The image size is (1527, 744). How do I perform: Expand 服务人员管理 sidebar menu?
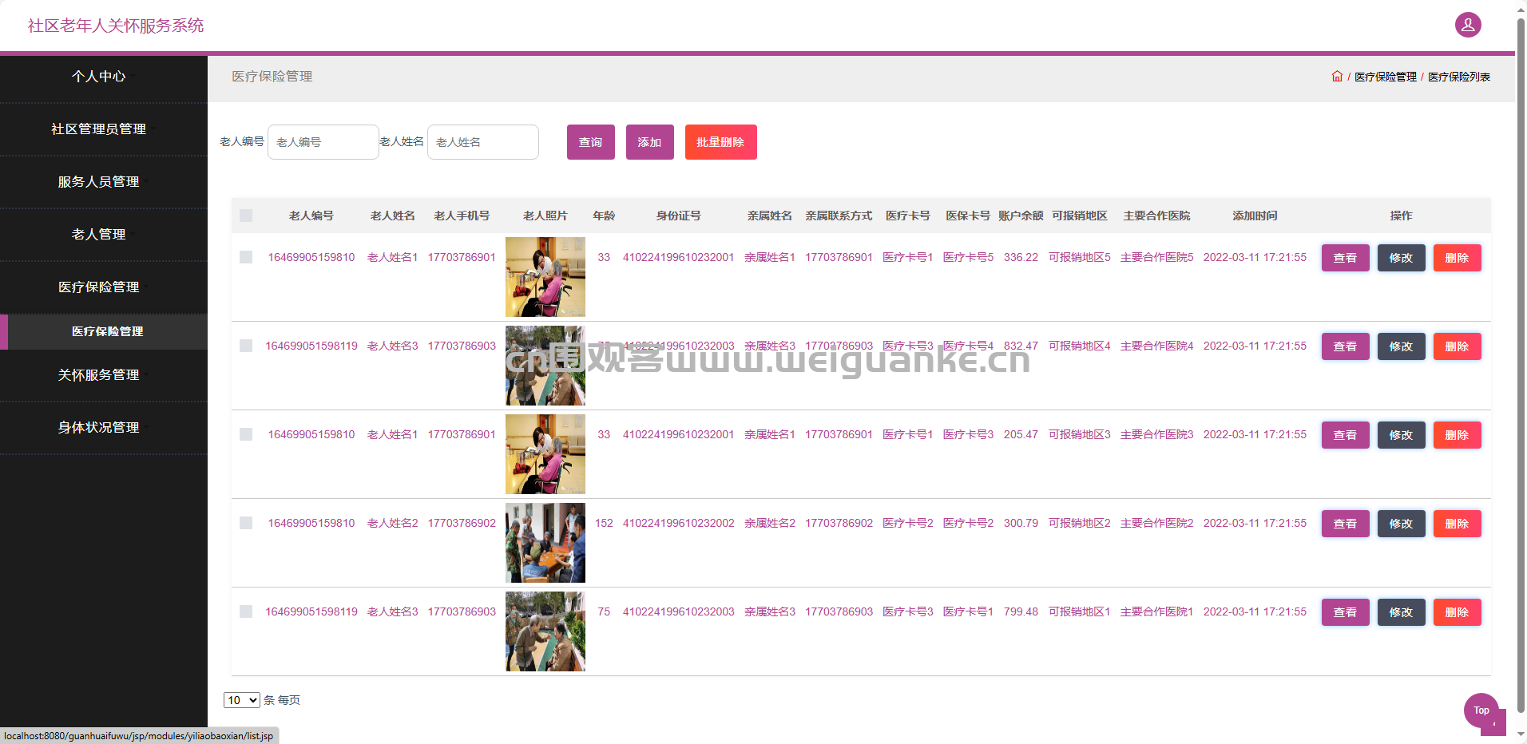(x=104, y=182)
